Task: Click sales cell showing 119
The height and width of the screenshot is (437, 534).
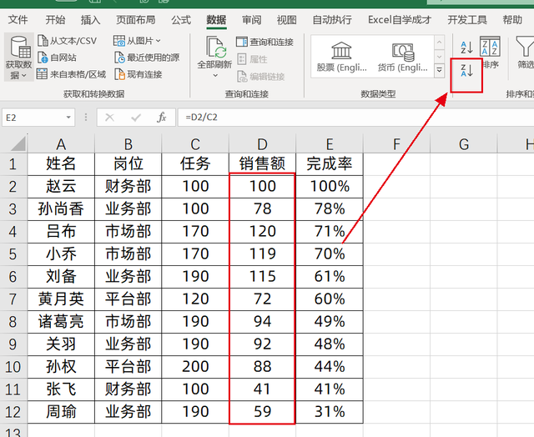Action: pos(262,254)
